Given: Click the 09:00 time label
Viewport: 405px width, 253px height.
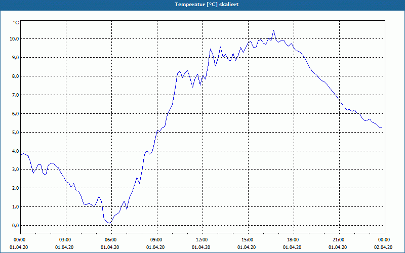Looking at the screenshot, I should coord(157,240).
